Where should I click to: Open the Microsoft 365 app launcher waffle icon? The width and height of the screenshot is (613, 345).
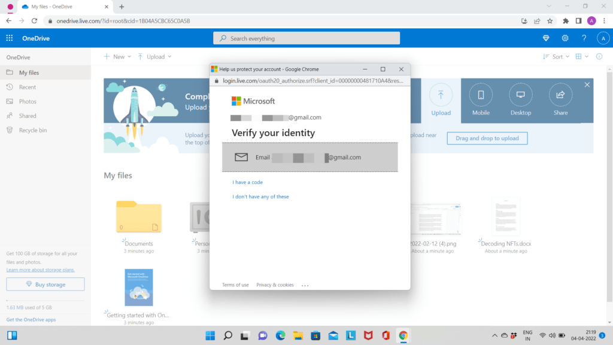pyautogui.click(x=8, y=38)
